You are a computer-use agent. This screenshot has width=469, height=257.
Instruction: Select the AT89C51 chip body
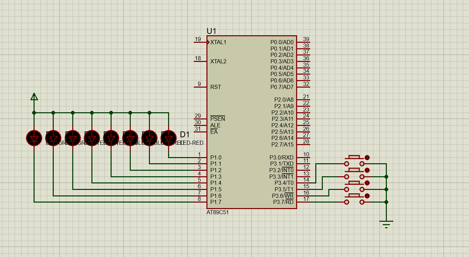252,122
